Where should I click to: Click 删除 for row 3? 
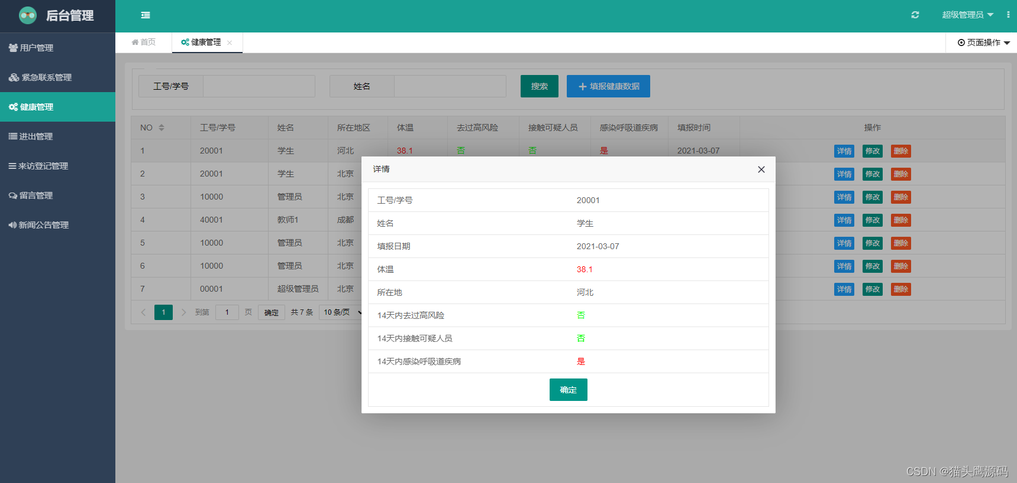tap(901, 197)
